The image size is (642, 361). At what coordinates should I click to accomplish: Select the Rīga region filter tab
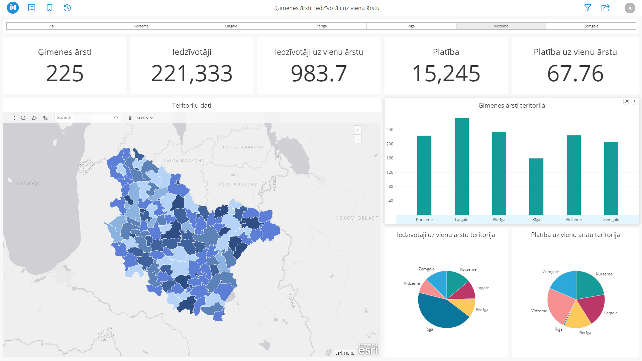click(411, 26)
